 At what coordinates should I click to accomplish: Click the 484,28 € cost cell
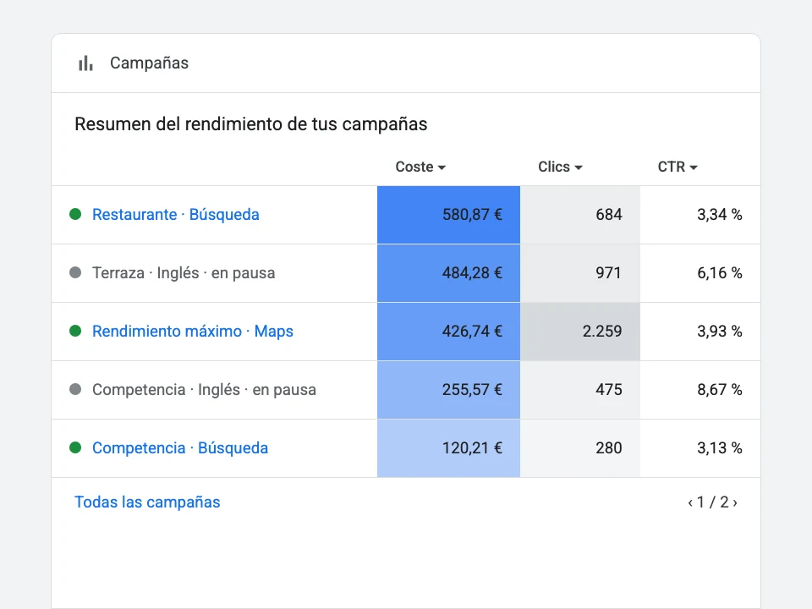(448, 273)
